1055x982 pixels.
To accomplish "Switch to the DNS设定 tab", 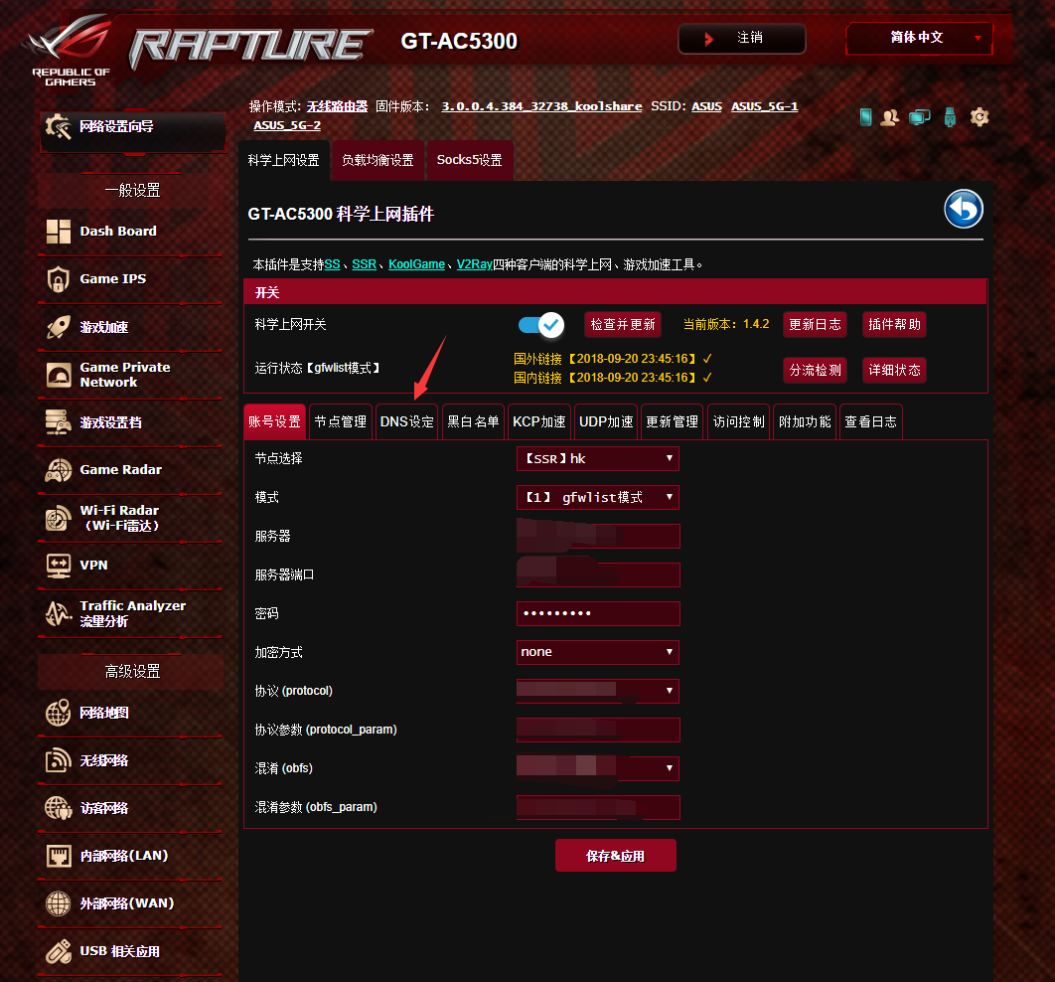I will coord(407,422).
